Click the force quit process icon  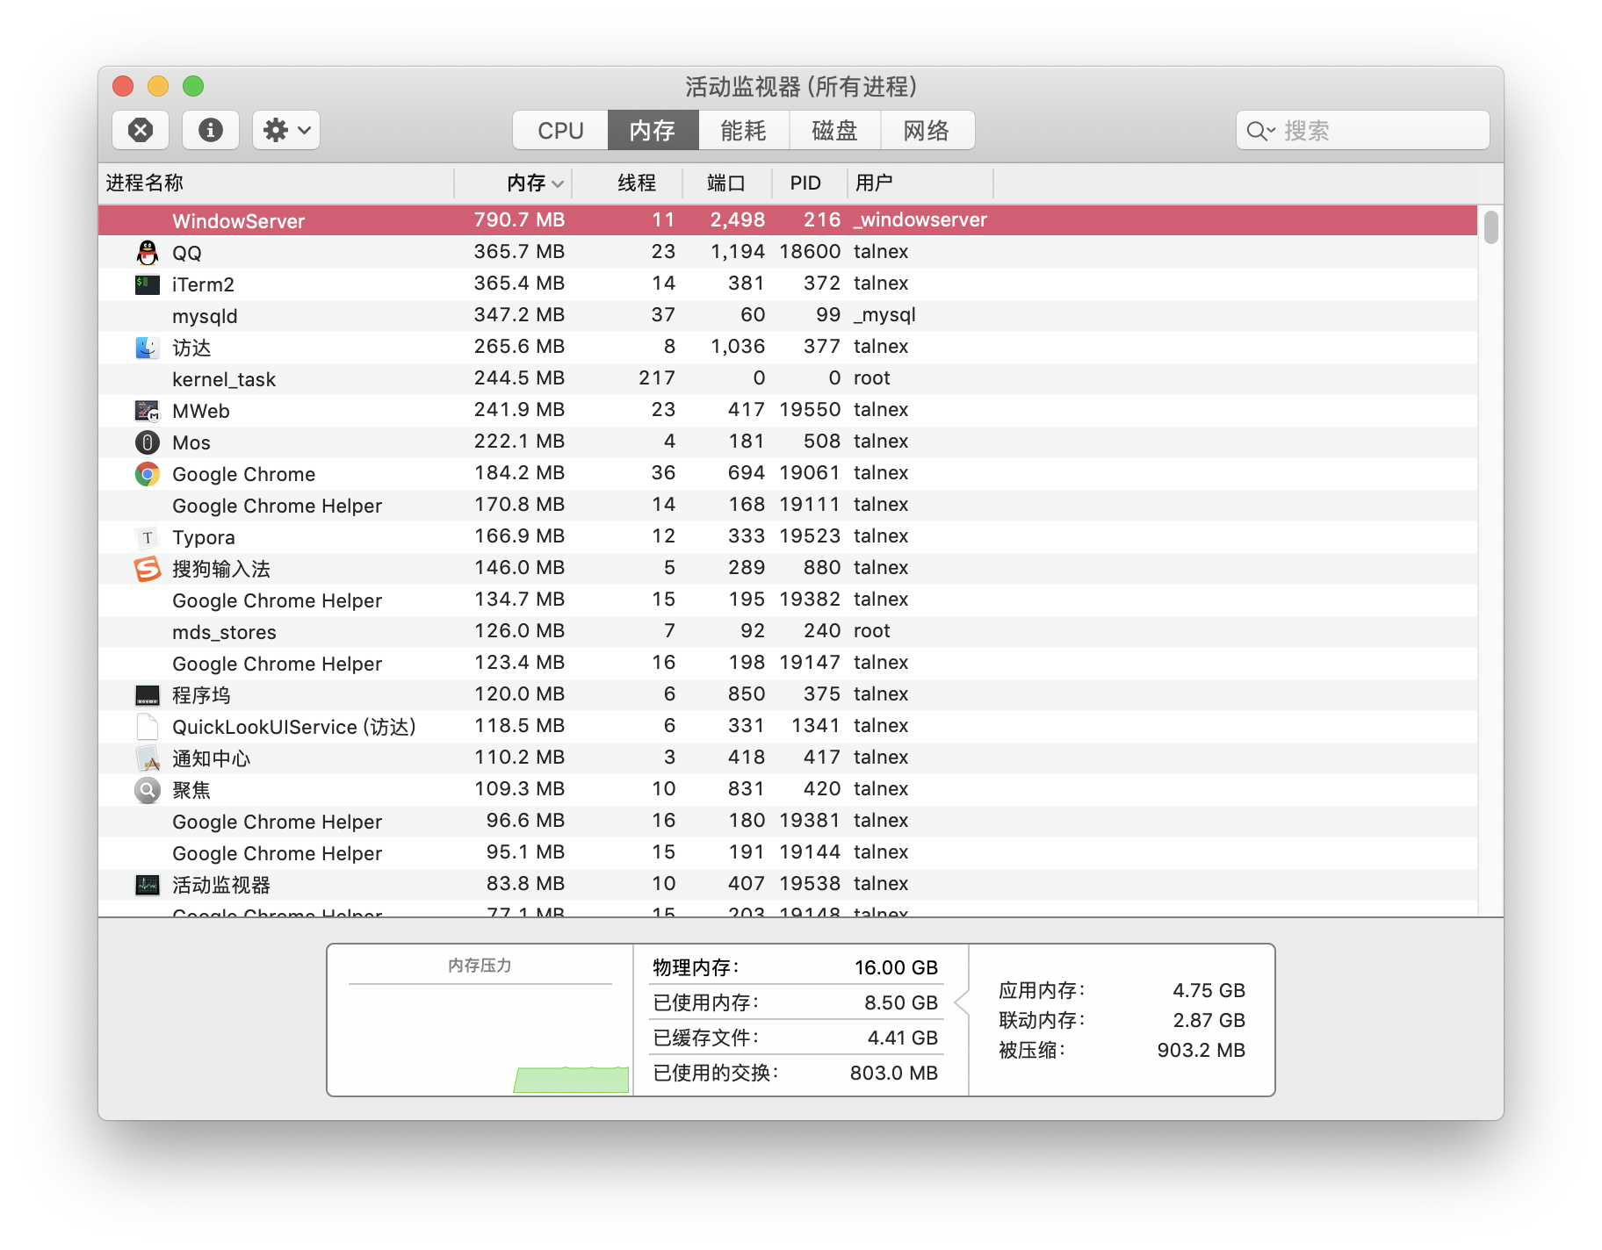click(141, 130)
